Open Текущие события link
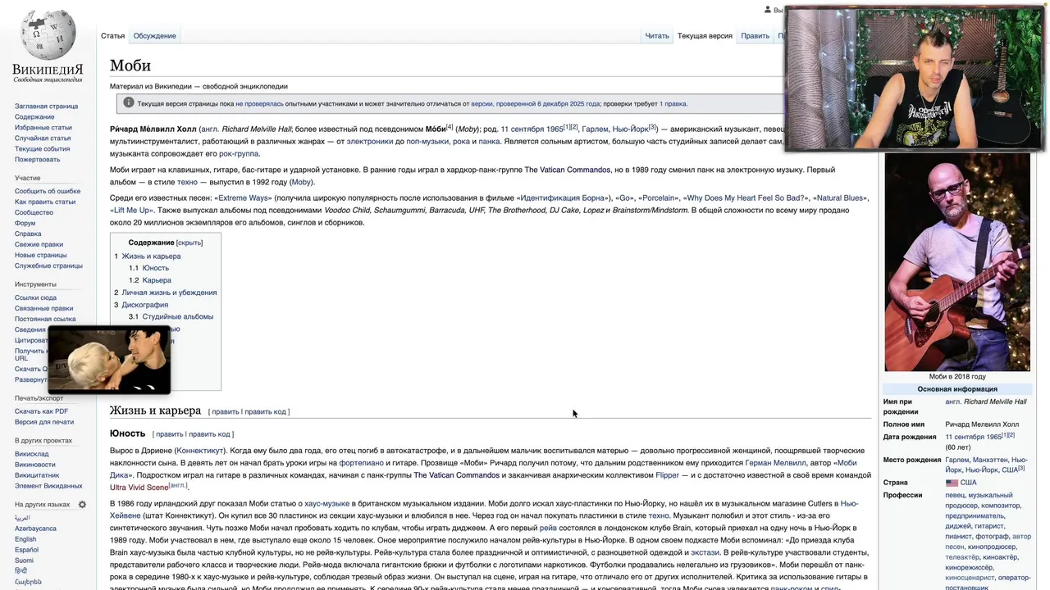The height and width of the screenshot is (590, 1050). click(x=42, y=149)
